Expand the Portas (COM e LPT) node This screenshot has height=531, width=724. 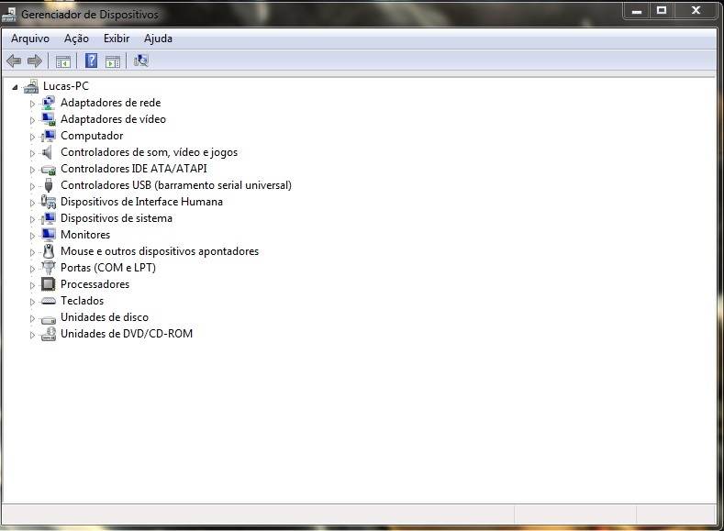pyautogui.click(x=32, y=269)
